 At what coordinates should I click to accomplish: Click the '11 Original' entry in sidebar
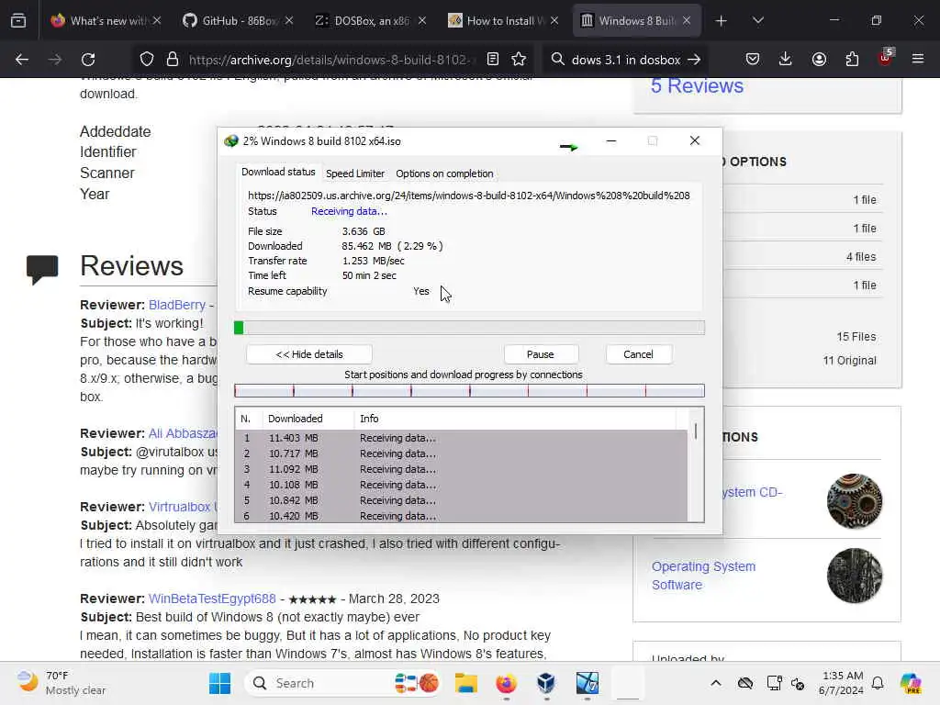coord(849,360)
